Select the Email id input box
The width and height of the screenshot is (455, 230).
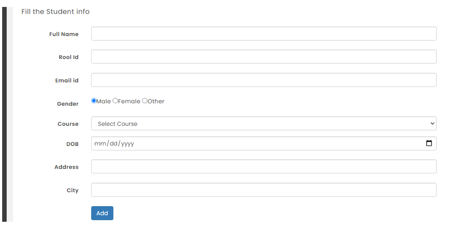coord(264,80)
